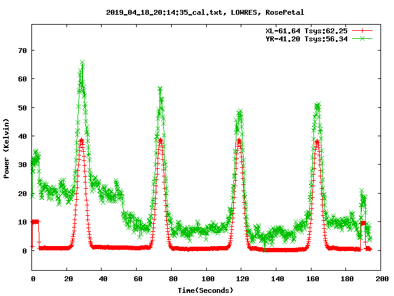Click the y-axis tick label 50
This screenshot has width=394, height=296.
click(22, 108)
